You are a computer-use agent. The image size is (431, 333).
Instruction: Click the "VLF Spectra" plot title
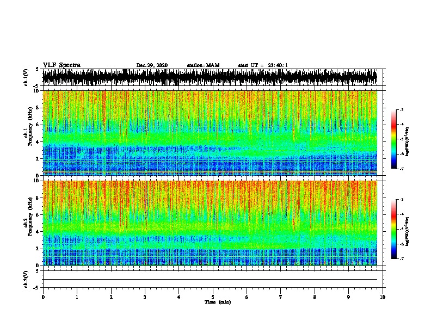(x=61, y=65)
